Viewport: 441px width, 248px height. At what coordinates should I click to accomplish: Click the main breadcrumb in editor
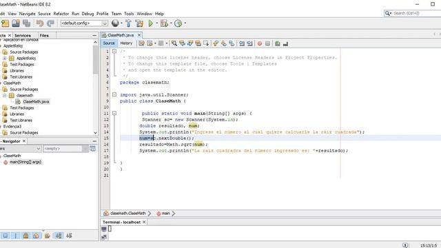[x=165, y=214]
